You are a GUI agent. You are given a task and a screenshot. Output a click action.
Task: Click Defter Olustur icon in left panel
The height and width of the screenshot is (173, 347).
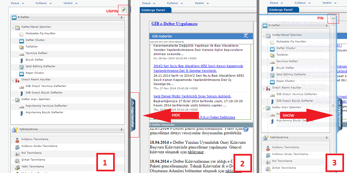point(21,41)
